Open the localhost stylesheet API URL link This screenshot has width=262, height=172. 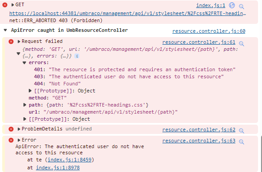(x=127, y=13)
